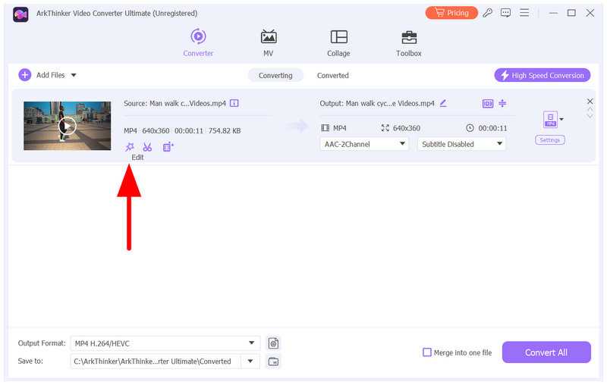Open the feedback chat icon
Viewport: 607px width, 385px height.
tap(505, 13)
